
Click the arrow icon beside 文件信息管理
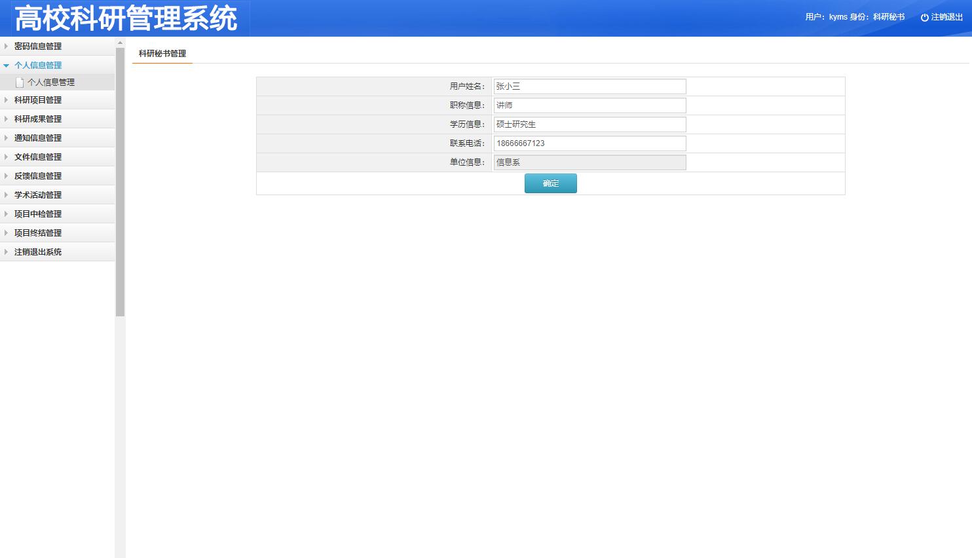click(x=6, y=157)
